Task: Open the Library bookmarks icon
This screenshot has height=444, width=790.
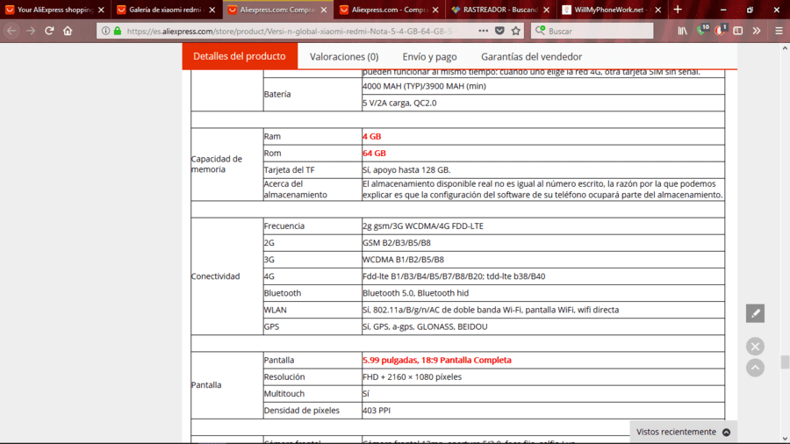Action: pyautogui.click(x=682, y=31)
